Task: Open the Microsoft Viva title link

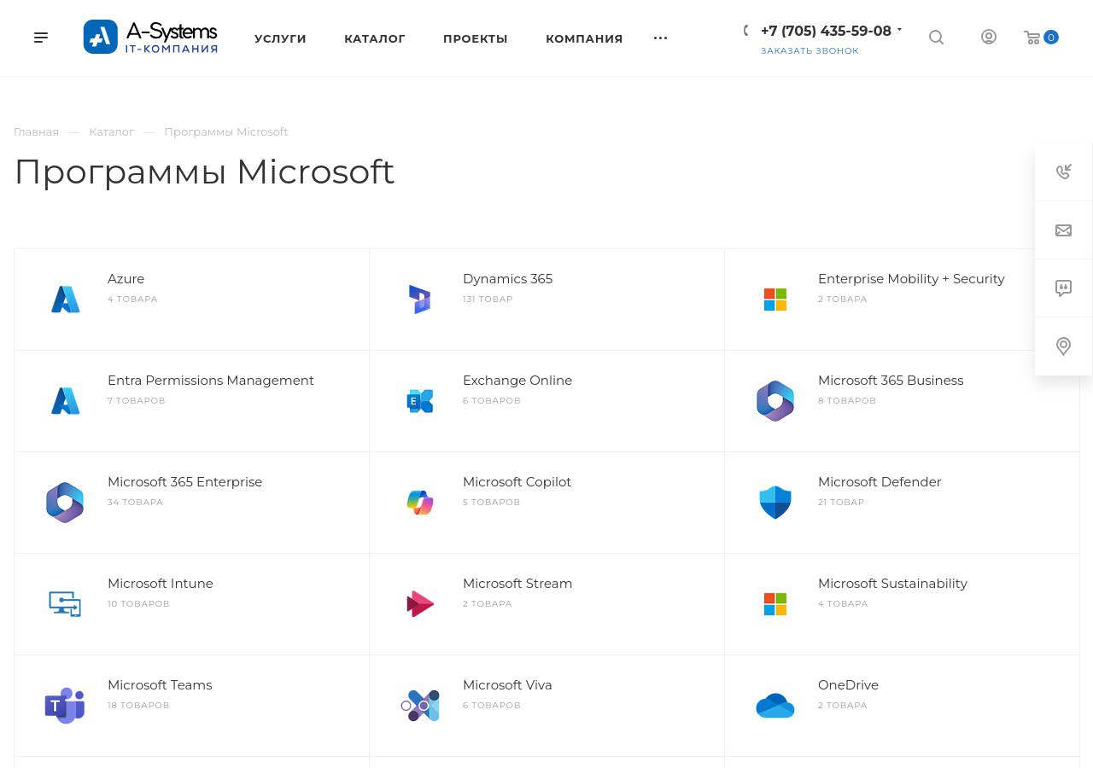Action: (x=507, y=685)
